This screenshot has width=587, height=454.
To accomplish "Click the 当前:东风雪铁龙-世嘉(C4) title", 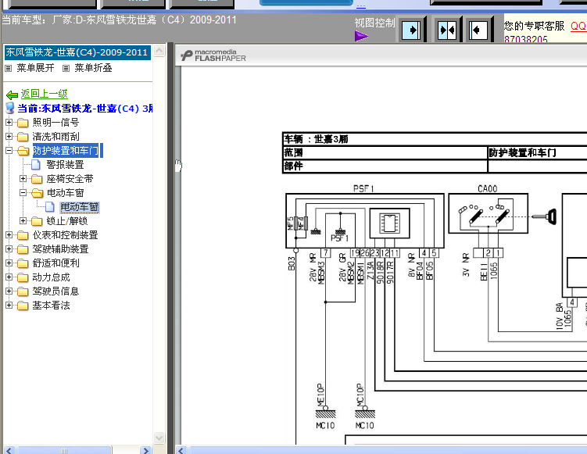I will tap(85, 109).
